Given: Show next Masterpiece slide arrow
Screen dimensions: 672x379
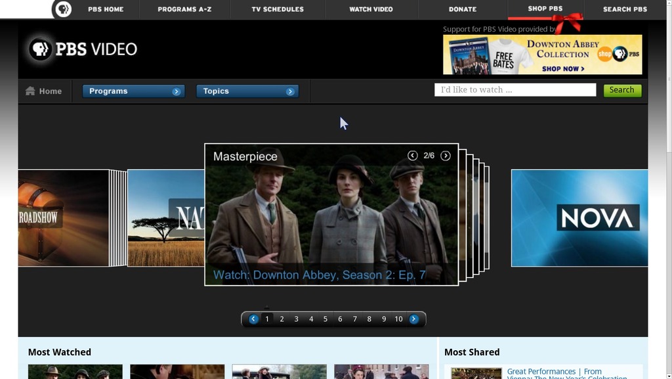Looking at the screenshot, I should [446, 156].
